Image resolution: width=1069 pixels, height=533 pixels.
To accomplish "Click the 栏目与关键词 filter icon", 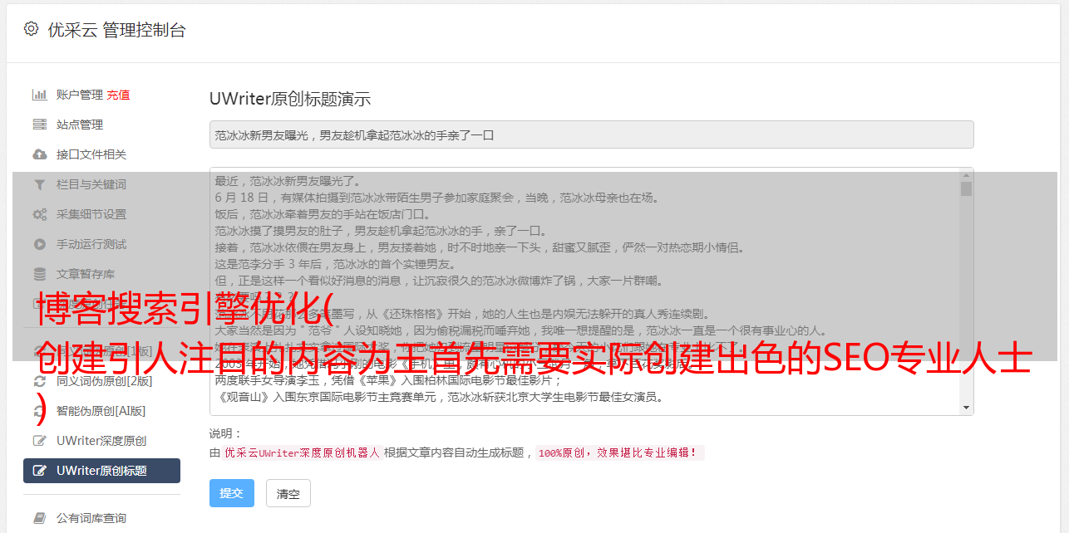I will [39, 184].
